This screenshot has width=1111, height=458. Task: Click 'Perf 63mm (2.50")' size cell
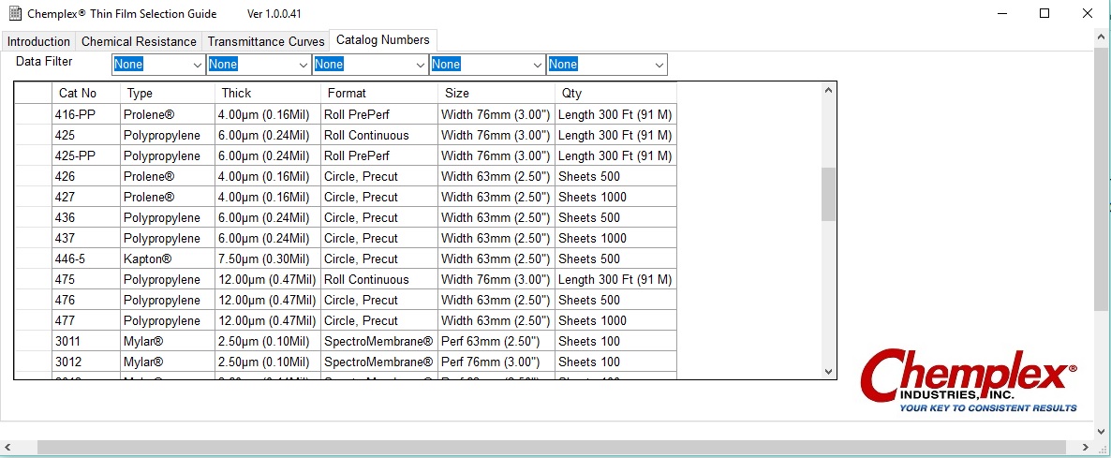(496, 341)
